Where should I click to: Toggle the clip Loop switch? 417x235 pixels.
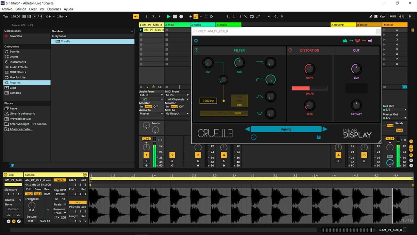78,202
